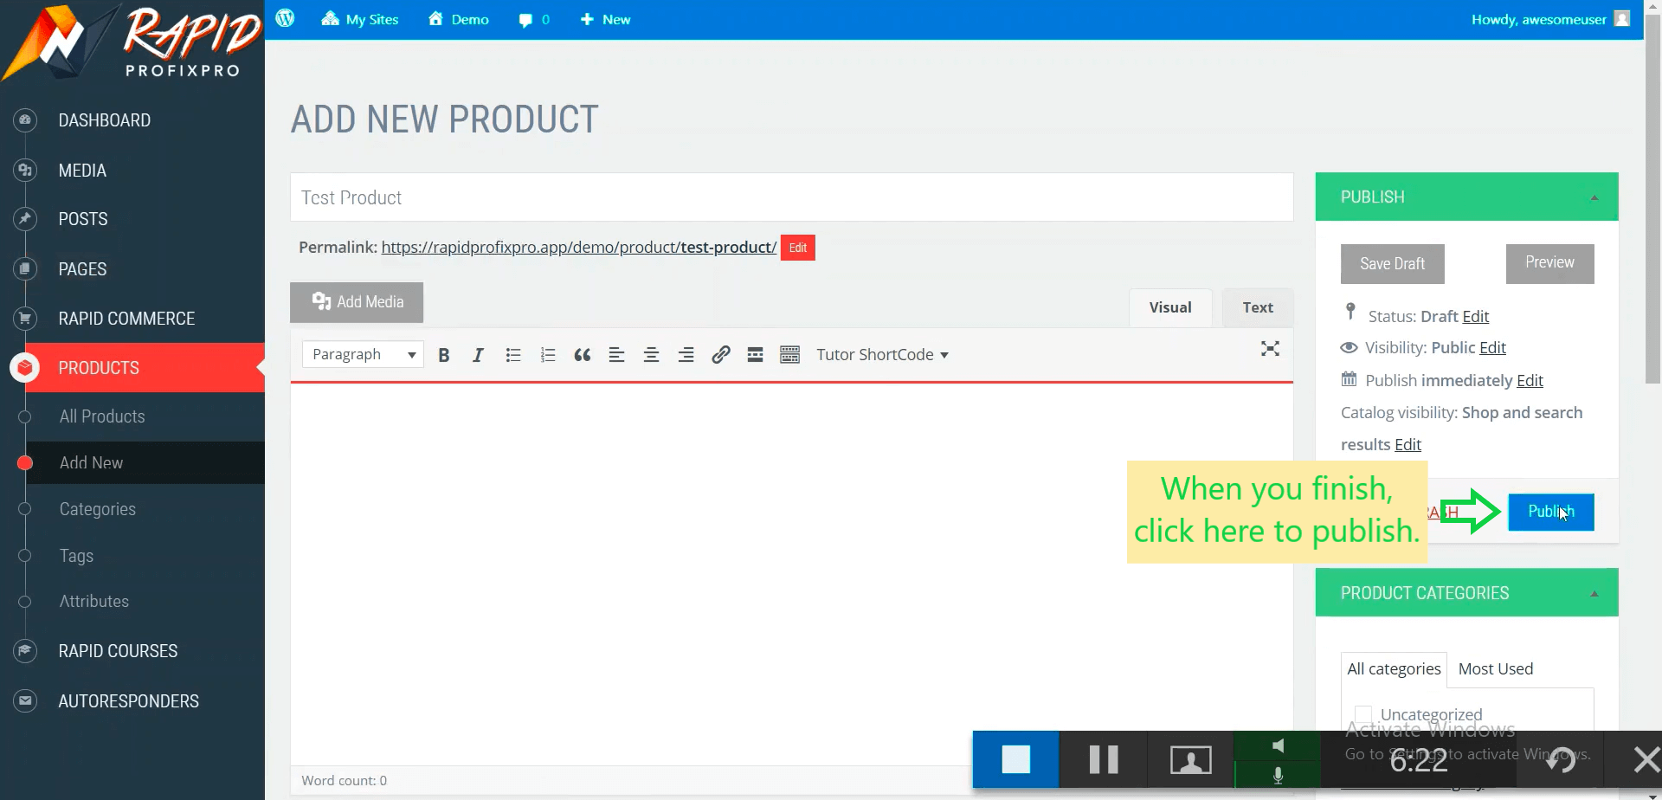Open the Categories submenu item
This screenshot has height=800, width=1662.
[x=97, y=509]
